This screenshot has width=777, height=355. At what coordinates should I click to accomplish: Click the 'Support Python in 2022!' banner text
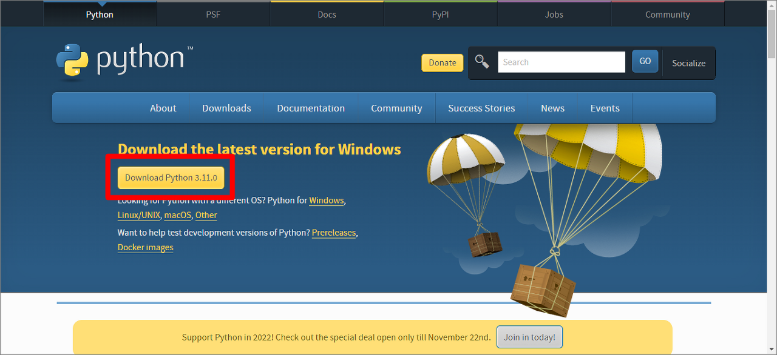click(336, 337)
